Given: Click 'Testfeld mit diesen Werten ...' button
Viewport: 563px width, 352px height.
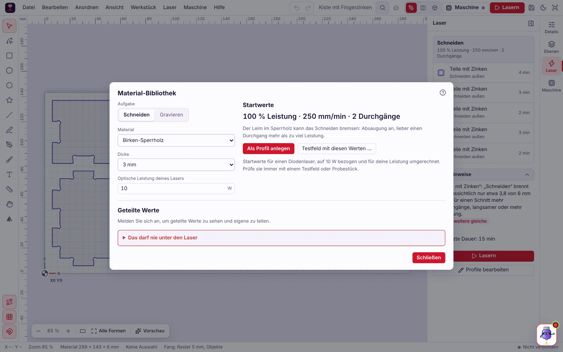Looking at the screenshot, I should point(337,148).
